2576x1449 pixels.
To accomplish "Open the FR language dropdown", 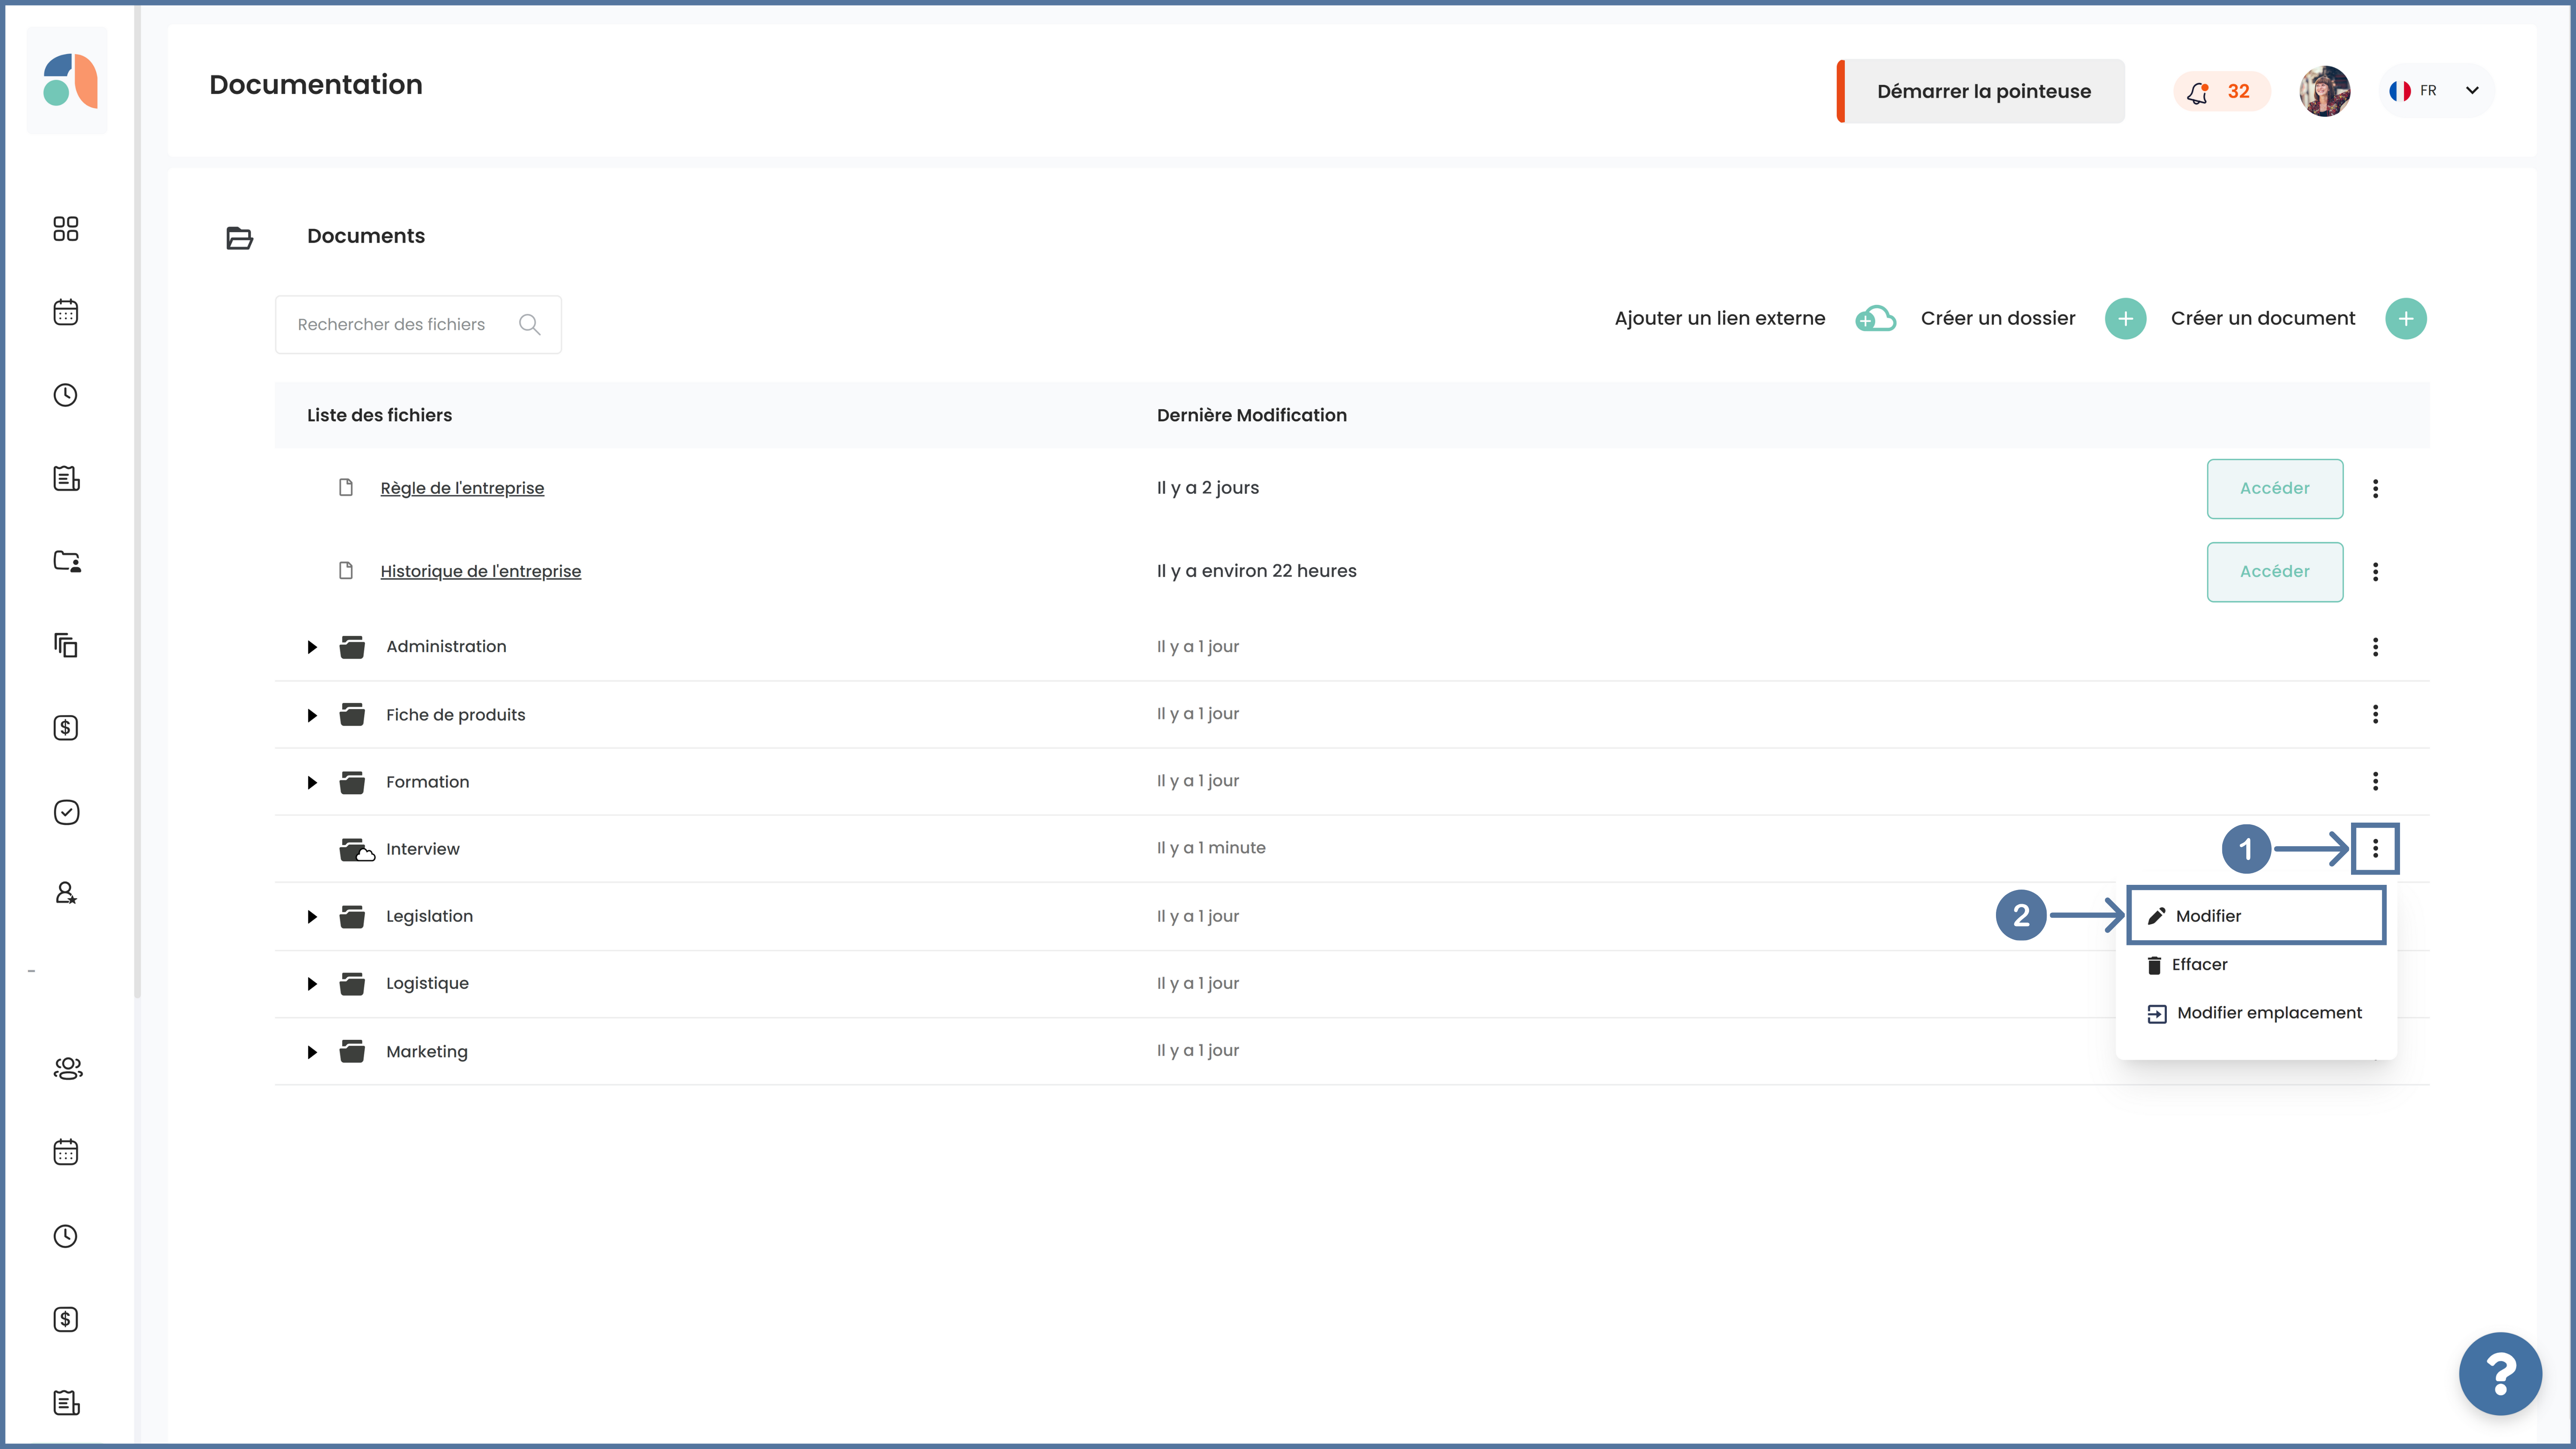I will 2436,91.
